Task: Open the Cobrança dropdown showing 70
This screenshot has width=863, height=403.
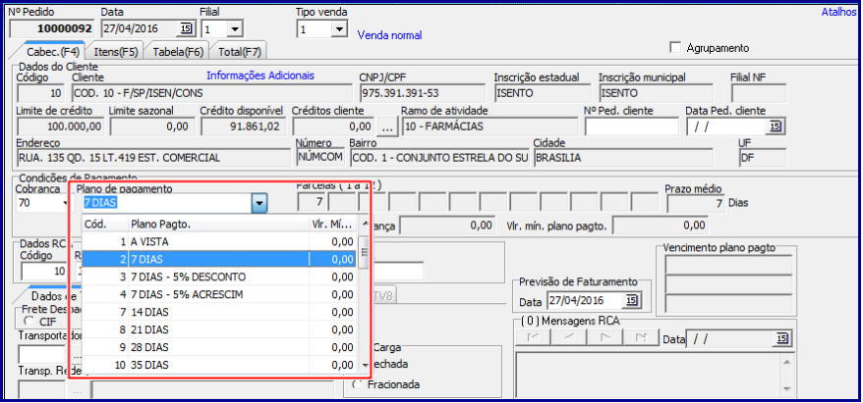Action: 66,204
